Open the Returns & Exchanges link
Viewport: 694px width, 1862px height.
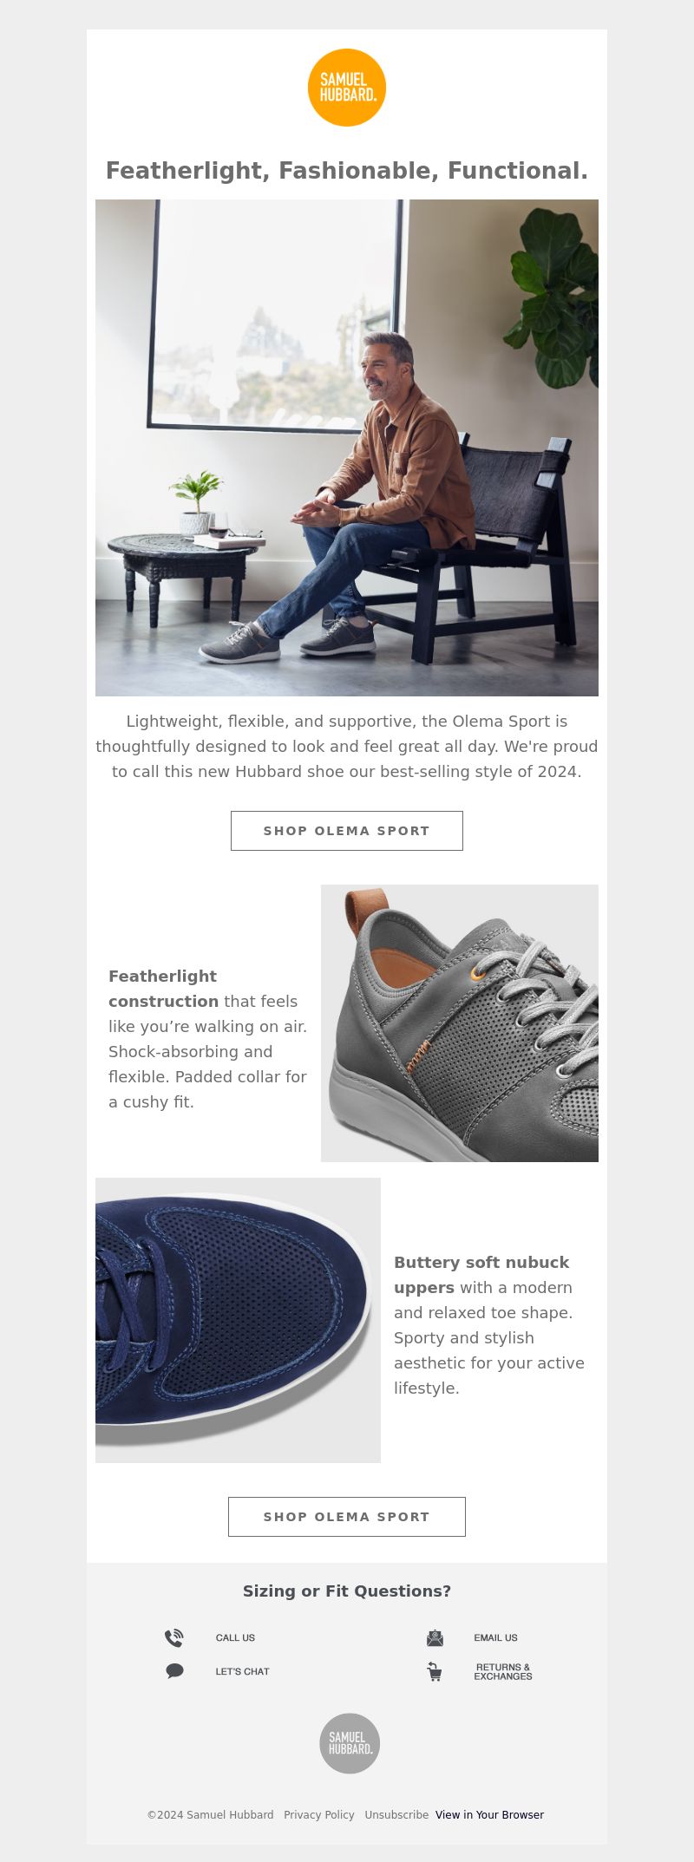click(503, 1671)
